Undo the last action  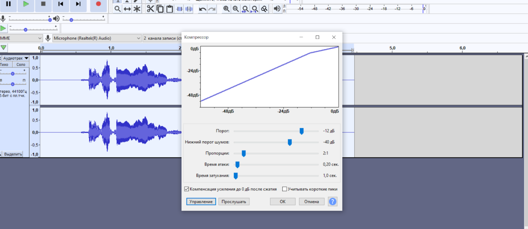point(202,9)
